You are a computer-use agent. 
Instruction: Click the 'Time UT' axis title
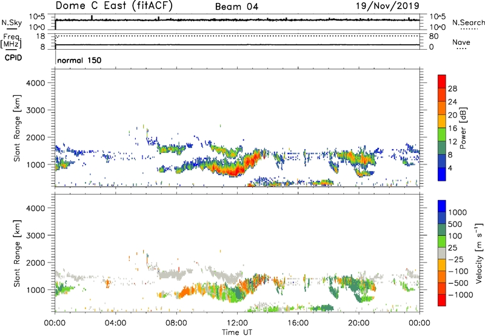(x=237, y=332)
